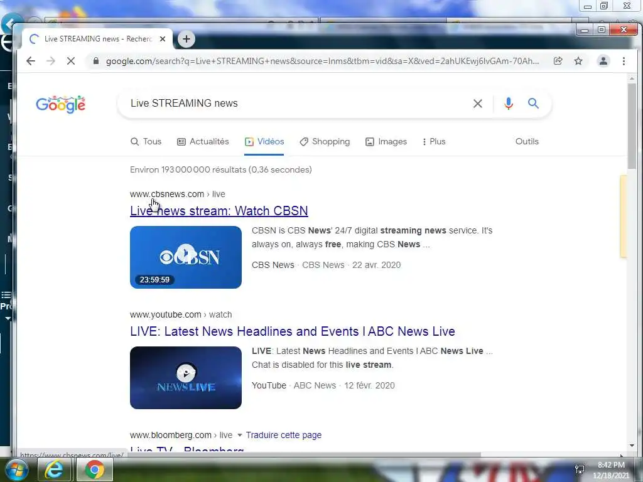This screenshot has width=643, height=482.
Task: Stop page loading with the X button
Action: (71, 61)
